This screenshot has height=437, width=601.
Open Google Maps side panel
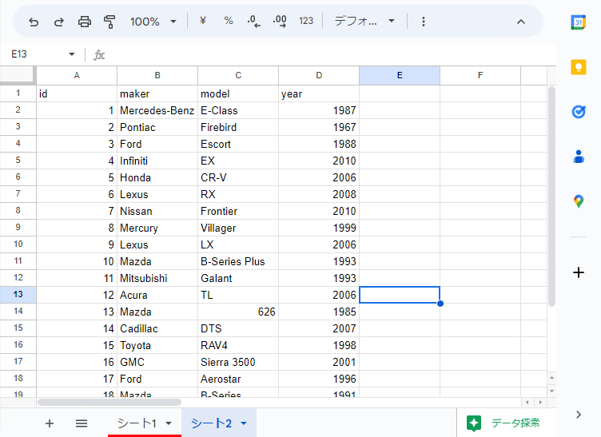tap(579, 201)
